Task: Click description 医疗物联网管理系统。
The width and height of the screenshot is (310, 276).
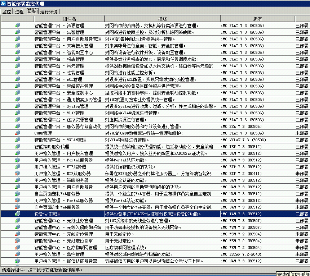Action: click(126, 247)
